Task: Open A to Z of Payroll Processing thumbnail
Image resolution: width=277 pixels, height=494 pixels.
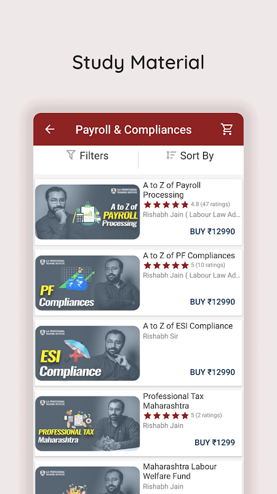Action: [x=87, y=212]
